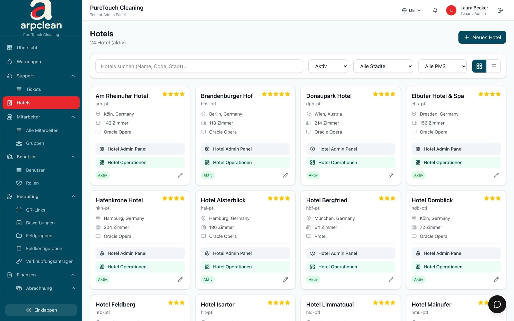Edit Hotel Alsterblick via pencil icon
Screen dimensions: 514x321
286,279
